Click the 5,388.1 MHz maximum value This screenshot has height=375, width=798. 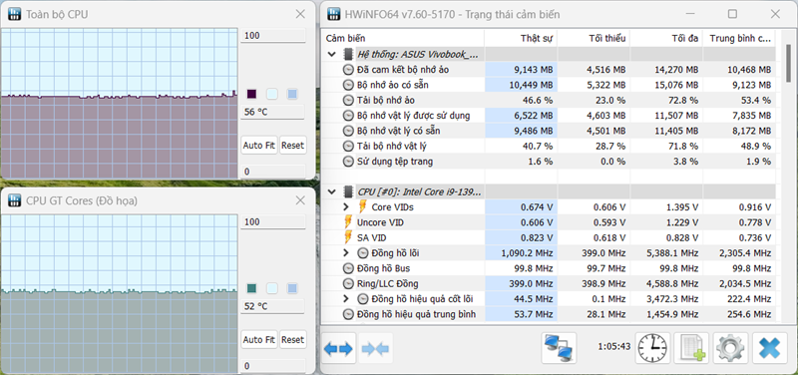pos(672,253)
